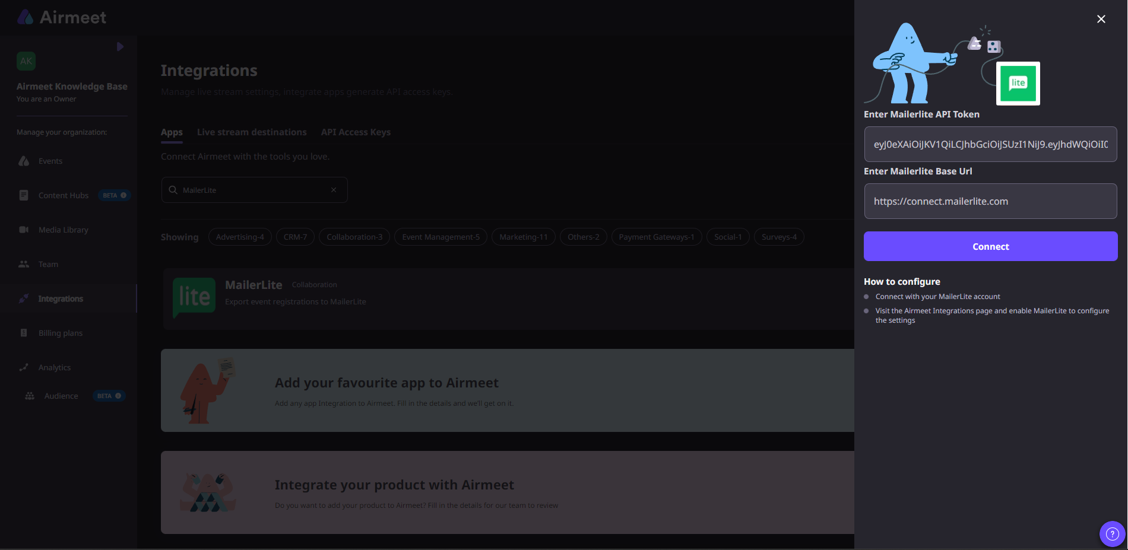
Task: Click the Airmeet logo
Action: coord(62,17)
